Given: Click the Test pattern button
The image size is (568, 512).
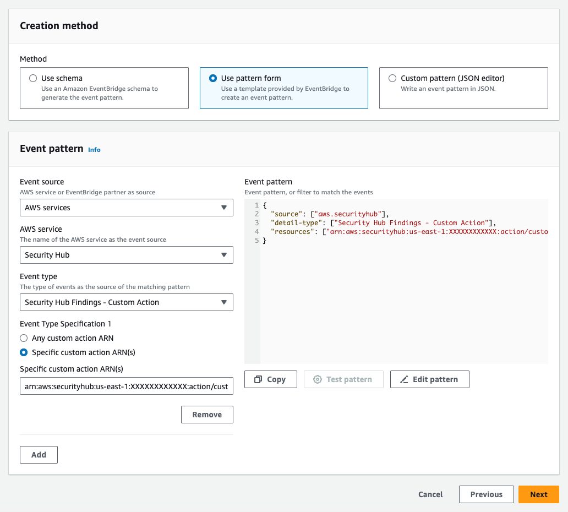Looking at the screenshot, I should click(343, 379).
